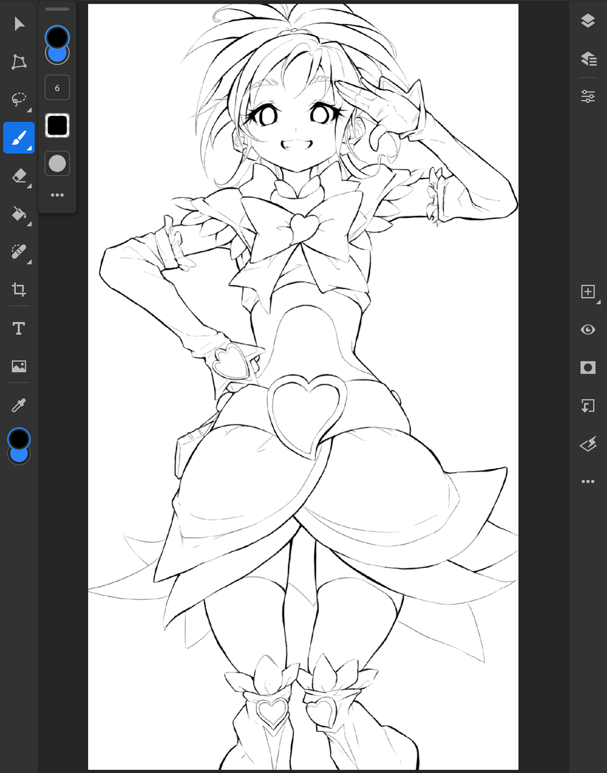Open the layer properties sliders panel

pyautogui.click(x=588, y=97)
